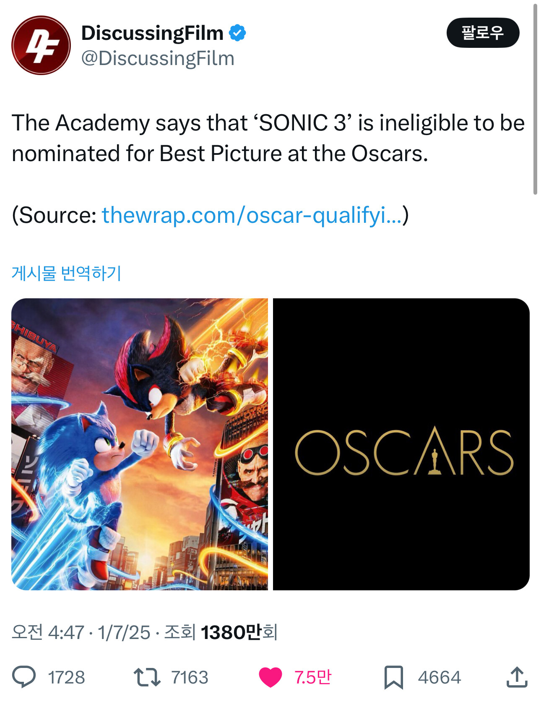The image size is (541, 712).
Task: Click the @DiscussingFilm handle
Action: click(158, 58)
